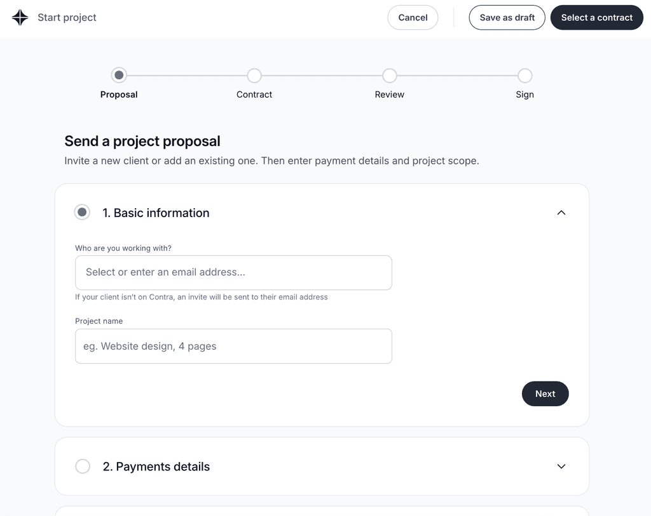Collapse the Basic information section
This screenshot has width=651, height=516.
point(561,213)
